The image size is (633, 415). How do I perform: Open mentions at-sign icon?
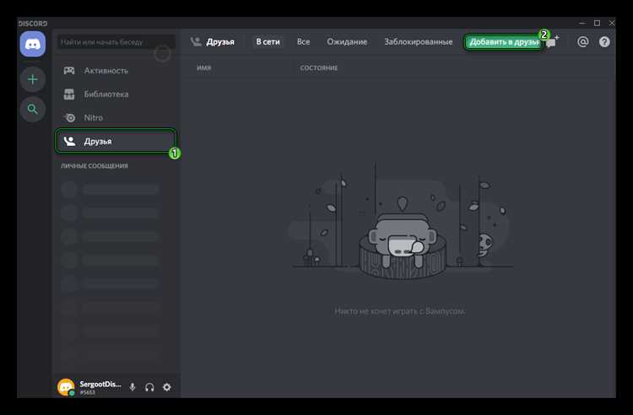582,41
